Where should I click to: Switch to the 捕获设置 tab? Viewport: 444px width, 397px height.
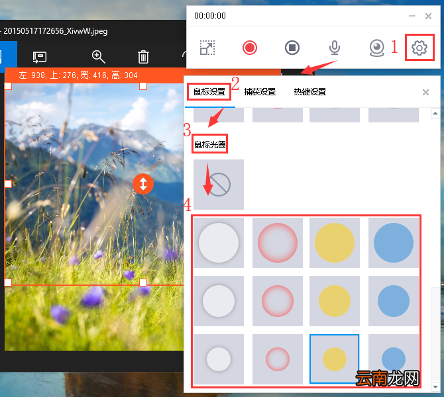(x=260, y=91)
